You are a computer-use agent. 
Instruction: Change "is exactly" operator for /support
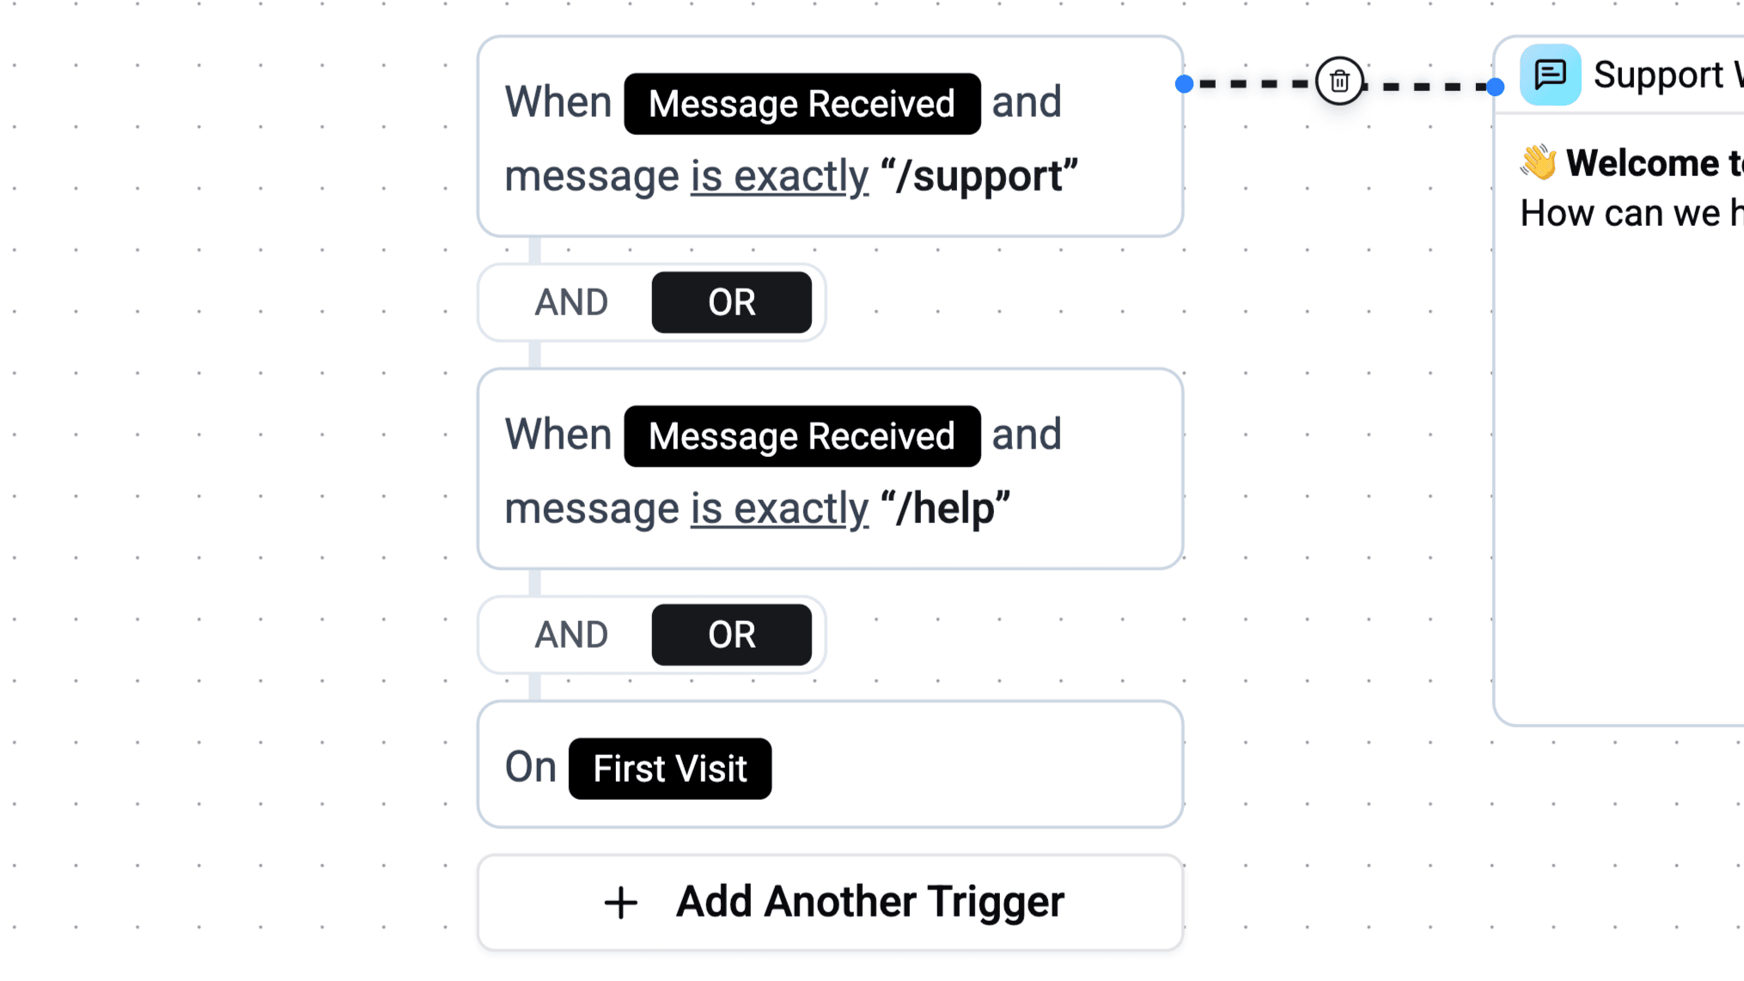point(779,176)
